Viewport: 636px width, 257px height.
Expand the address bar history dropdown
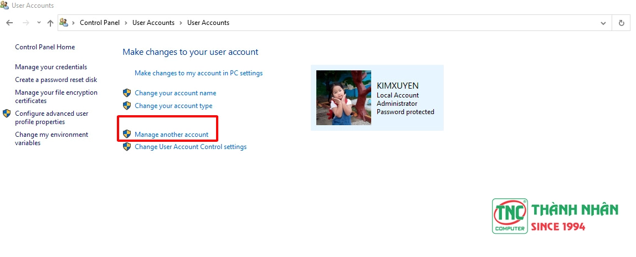[603, 23]
